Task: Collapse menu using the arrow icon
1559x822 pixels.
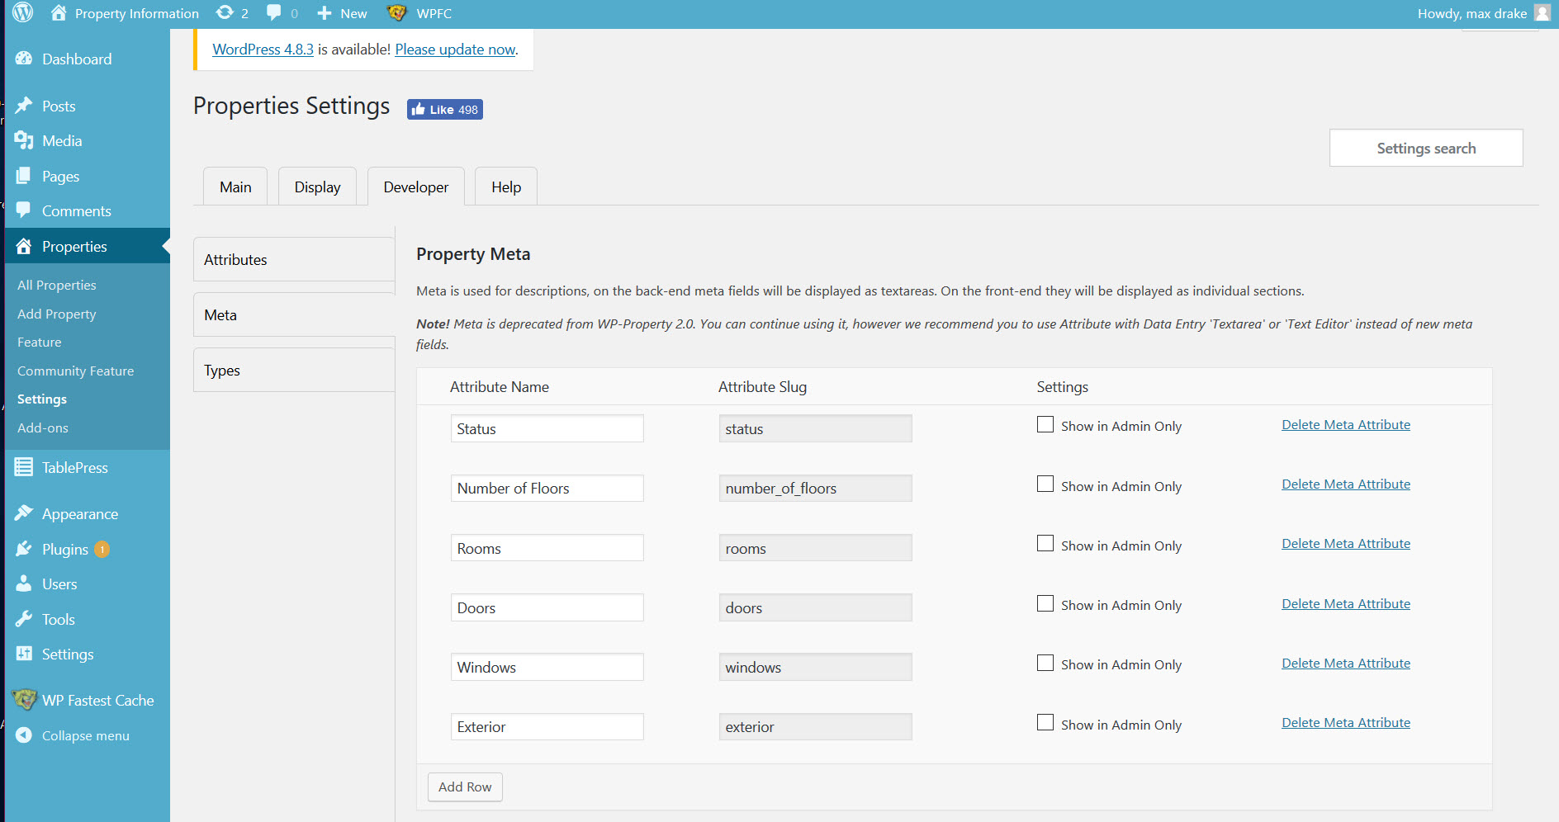Action: point(24,735)
